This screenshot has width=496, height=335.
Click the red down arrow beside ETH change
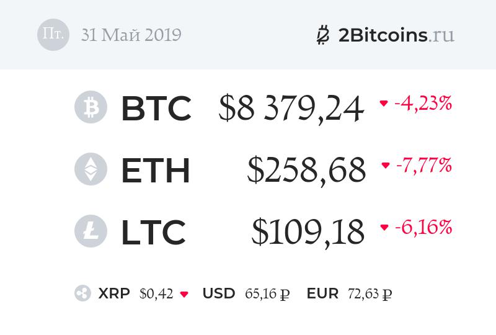385,166
